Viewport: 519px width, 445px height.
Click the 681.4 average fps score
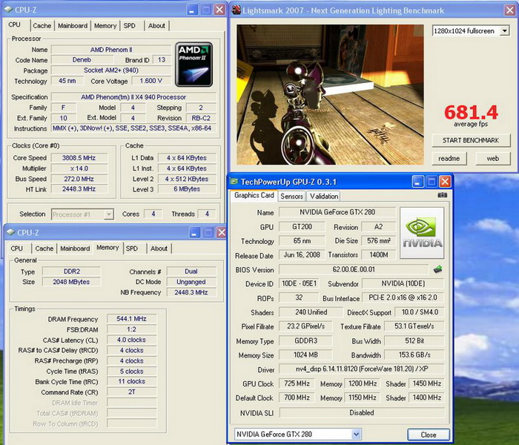[x=471, y=112]
